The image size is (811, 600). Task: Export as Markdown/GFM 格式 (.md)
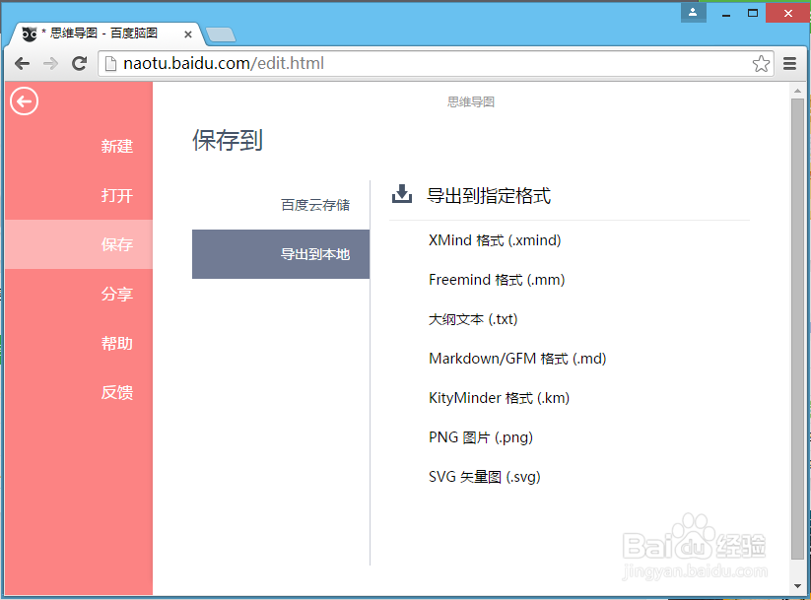517,359
